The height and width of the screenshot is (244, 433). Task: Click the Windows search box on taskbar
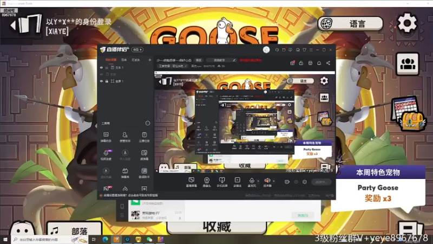50,239
